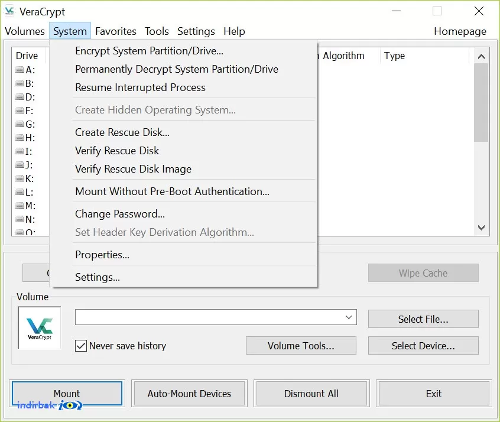Image resolution: width=500 pixels, height=422 pixels.
Task: Click the Mount button
Action: click(67, 394)
